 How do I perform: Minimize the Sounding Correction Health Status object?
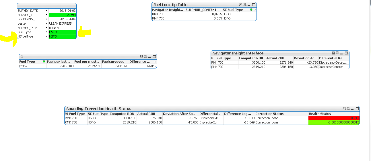pos(353,109)
